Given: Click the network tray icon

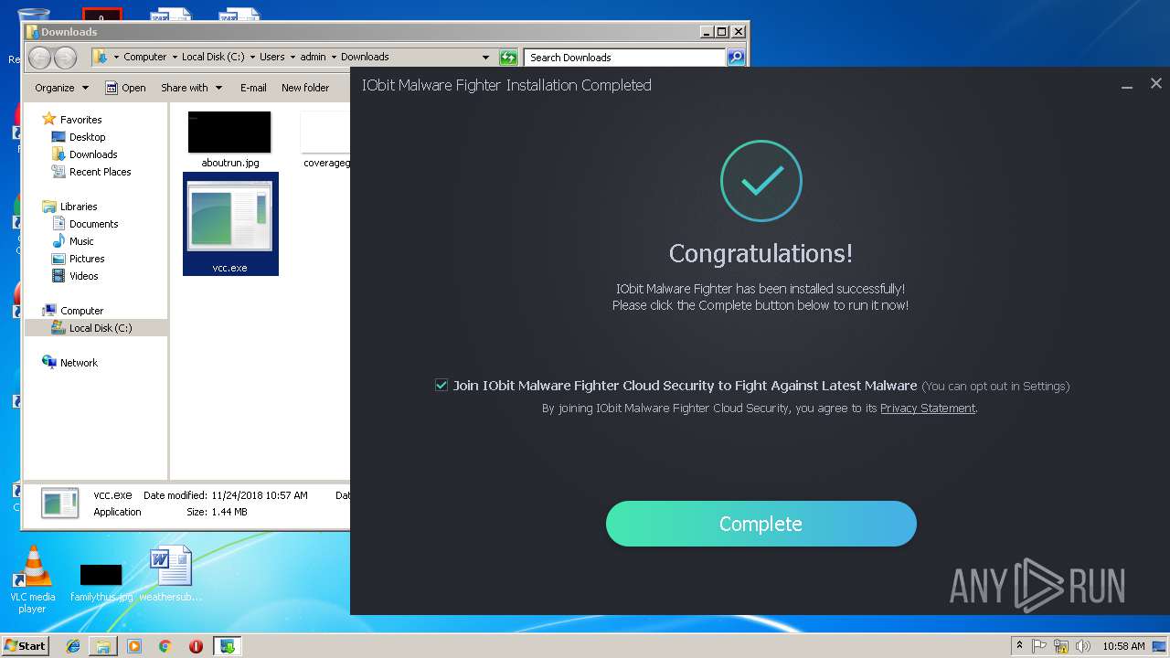Looking at the screenshot, I should coord(1061,646).
